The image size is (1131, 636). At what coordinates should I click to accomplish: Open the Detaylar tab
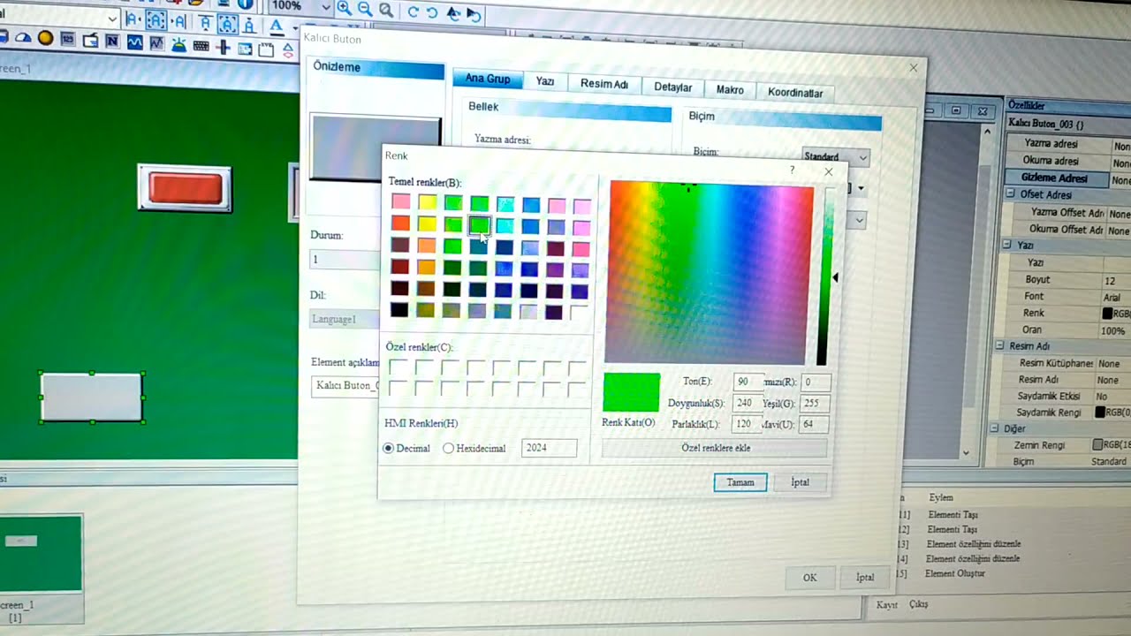coord(672,87)
